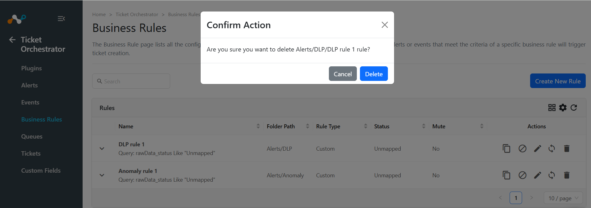Click the pencil edit icon for DLP rule 1
Image resolution: width=591 pixels, height=208 pixels.
(538, 149)
